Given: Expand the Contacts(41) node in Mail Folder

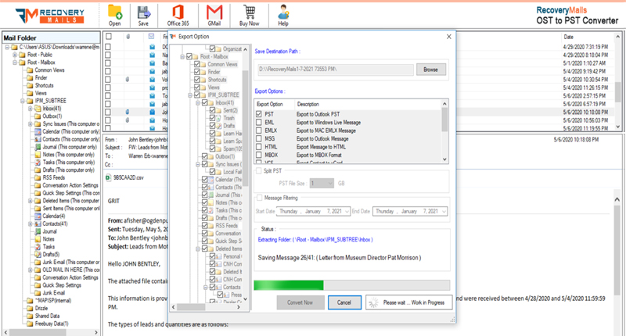Looking at the screenshot, I should [30, 223].
